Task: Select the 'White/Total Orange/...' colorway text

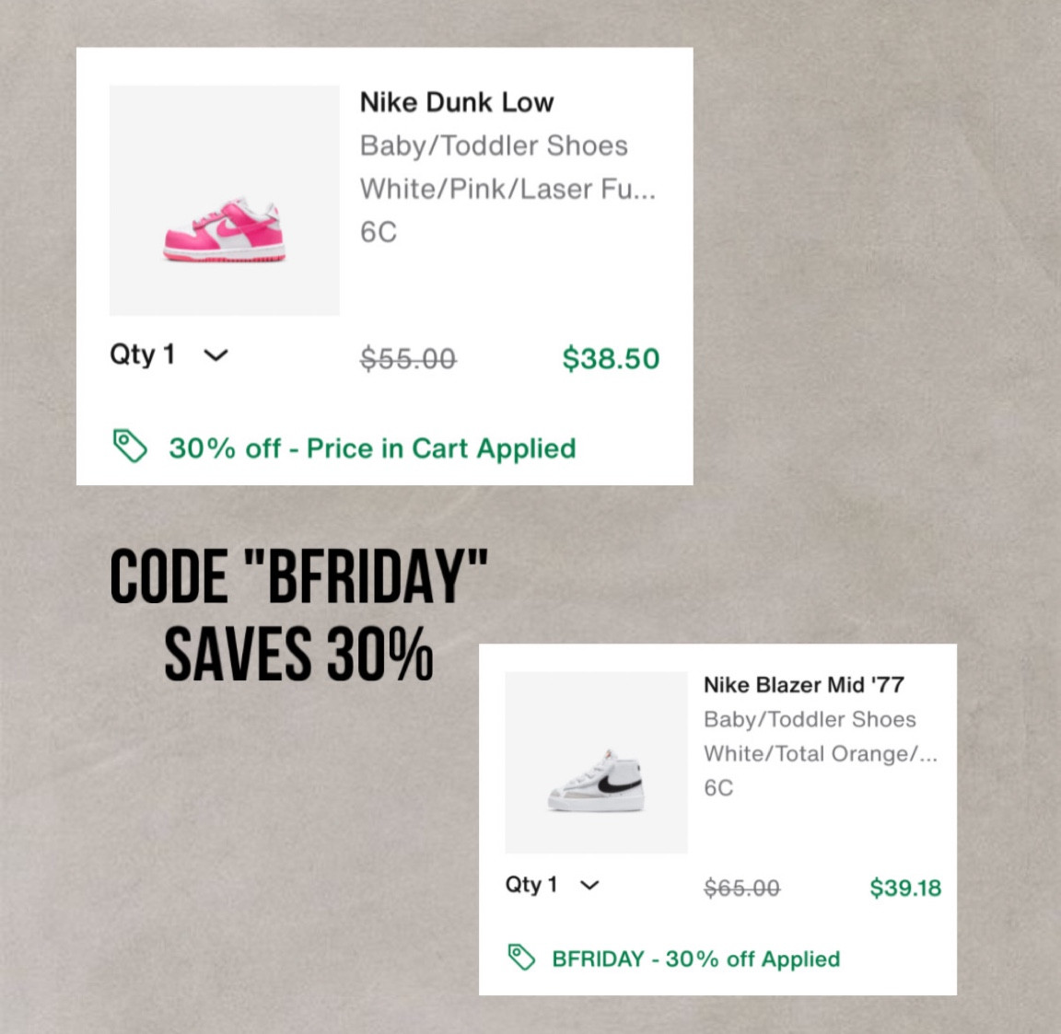Action: (x=820, y=754)
